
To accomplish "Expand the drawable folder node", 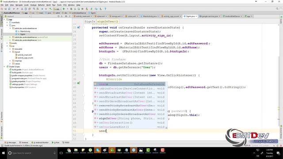I will tap(10, 49).
